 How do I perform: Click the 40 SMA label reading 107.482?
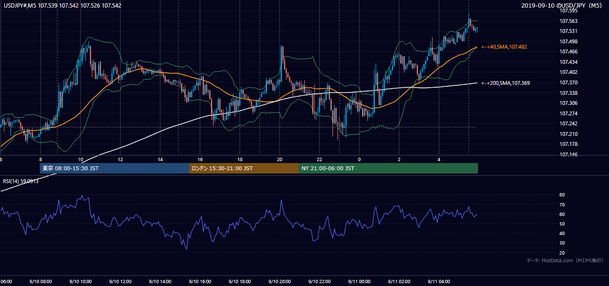(504, 47)
